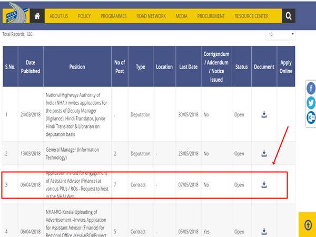Click 'Deputation' type cell in row 2

click(140, 154)
